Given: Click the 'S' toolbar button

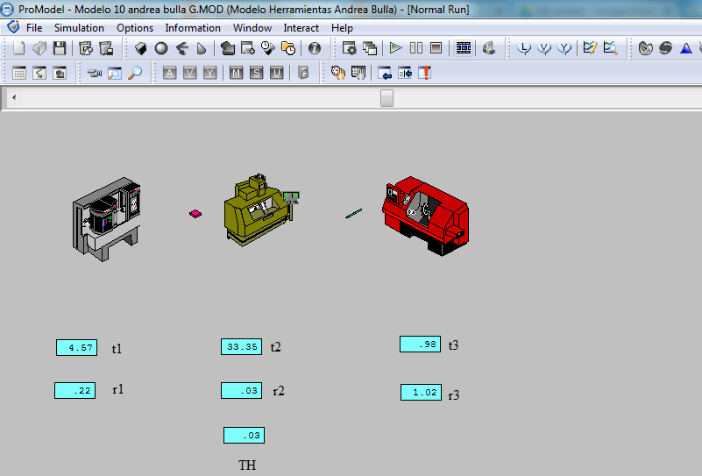Looking at the screenshot, I should point(256,73).
